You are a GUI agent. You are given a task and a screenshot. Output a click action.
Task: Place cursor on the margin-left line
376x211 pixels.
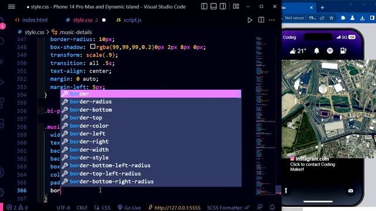coord(78,87)
